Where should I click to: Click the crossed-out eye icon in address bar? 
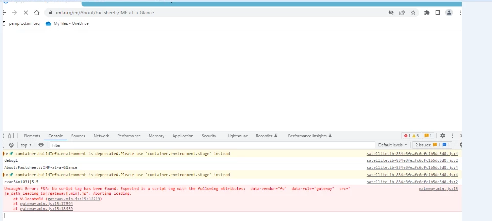tap(391, 13)
